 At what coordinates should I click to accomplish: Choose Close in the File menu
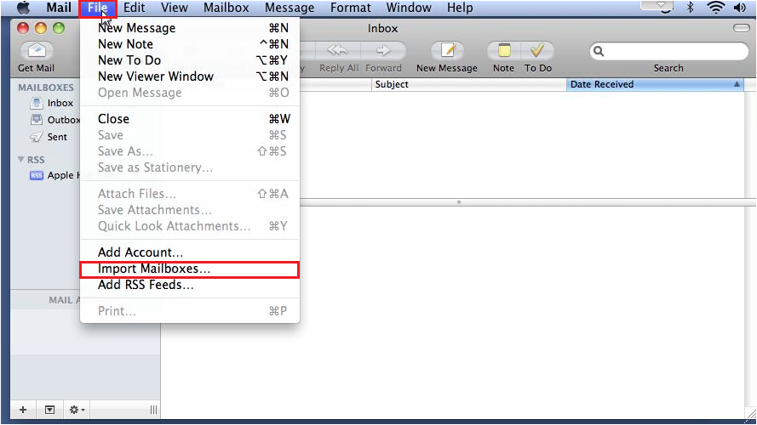pyautogui.click(x=190, y=118)
